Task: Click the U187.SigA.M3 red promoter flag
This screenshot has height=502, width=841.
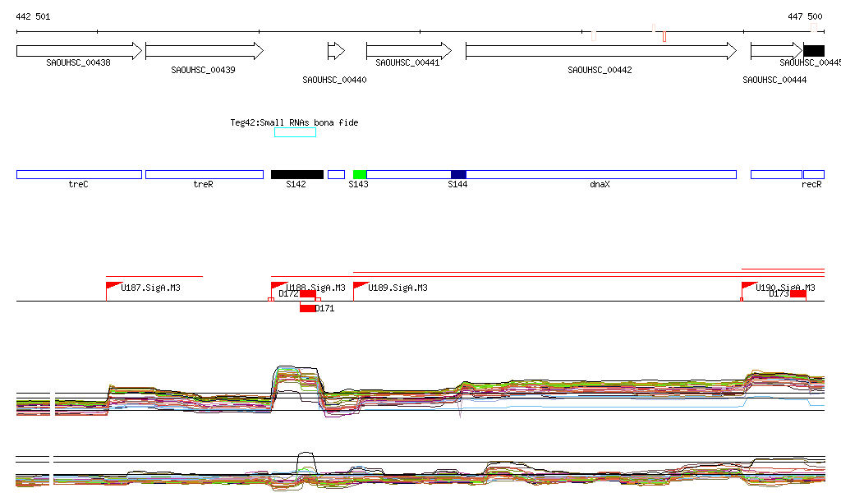Action: pyautogui.click(x=113, y=286)
